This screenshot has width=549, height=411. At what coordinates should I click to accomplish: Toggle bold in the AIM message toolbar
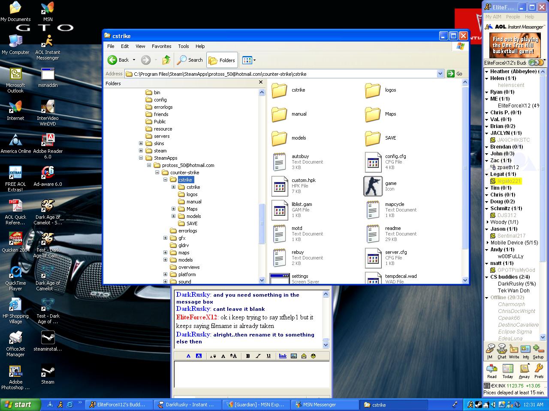point(248,356)
